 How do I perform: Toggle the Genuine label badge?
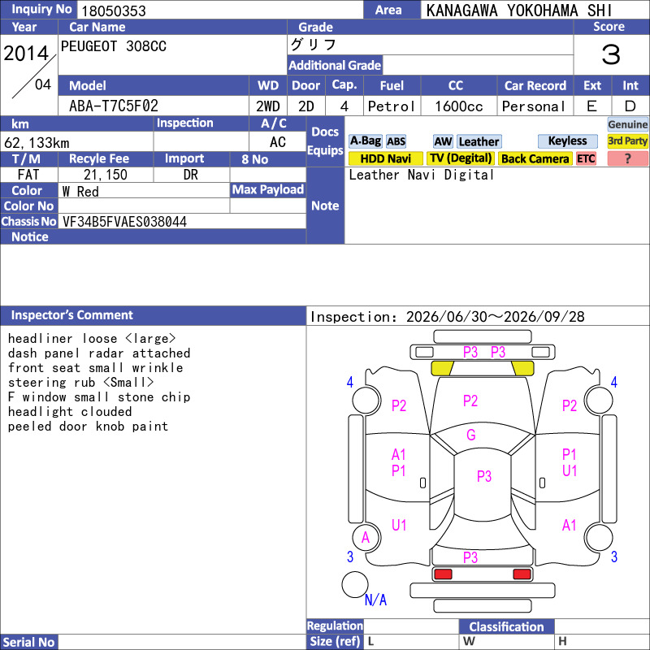tap(627, 124)
